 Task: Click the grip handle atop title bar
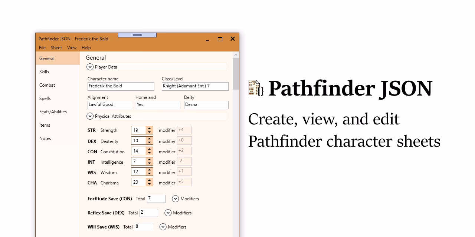pyautogui.click(x=137, y=35)
